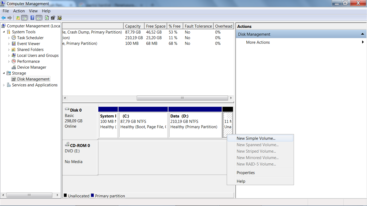Toggle the Show/Hide Action Pane icon
This screenshot has width=367, height=206.
coord(39,18)
